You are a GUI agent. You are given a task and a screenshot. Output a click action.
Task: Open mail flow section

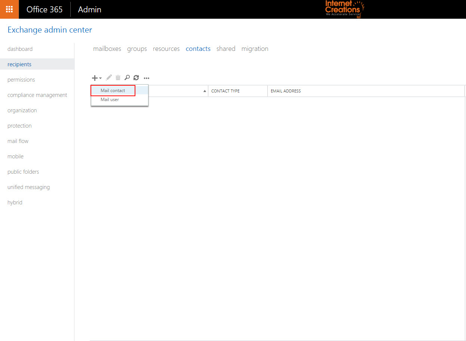pyautogui.click(x=18, y=141)
